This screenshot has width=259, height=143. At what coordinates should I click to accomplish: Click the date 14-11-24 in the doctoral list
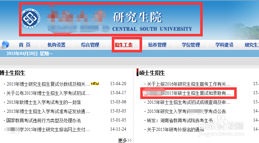[118, 129]
